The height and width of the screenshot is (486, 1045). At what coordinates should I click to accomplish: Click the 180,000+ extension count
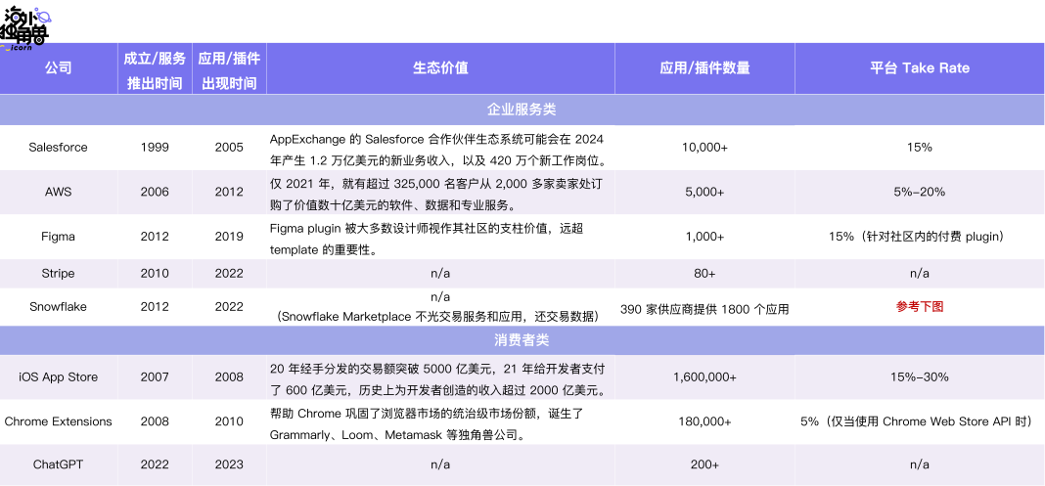pos(704,421)
